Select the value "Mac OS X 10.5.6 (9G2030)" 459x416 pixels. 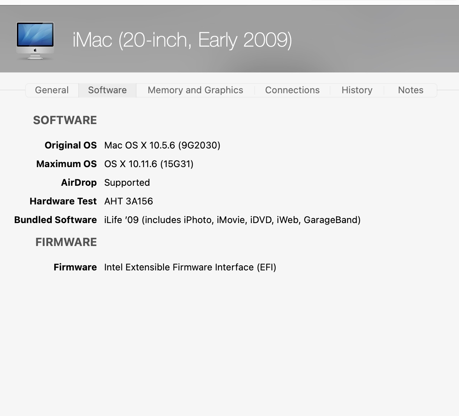(x=162, y=145)
